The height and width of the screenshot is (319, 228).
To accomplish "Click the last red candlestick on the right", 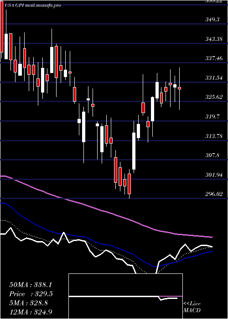I will (179, 88).
